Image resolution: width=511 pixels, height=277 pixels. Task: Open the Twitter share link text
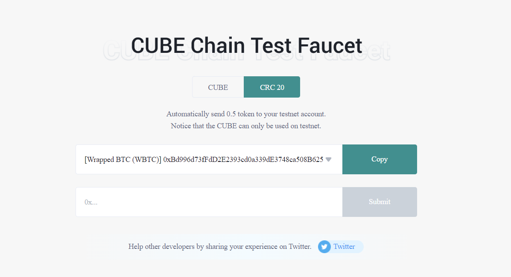[x=344, y=247]
